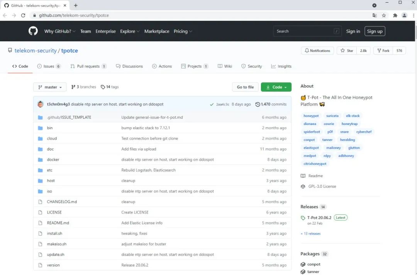417x275 pixels.
Task: Star the repository
Action: pyautogui.click(x=347, y=51)
